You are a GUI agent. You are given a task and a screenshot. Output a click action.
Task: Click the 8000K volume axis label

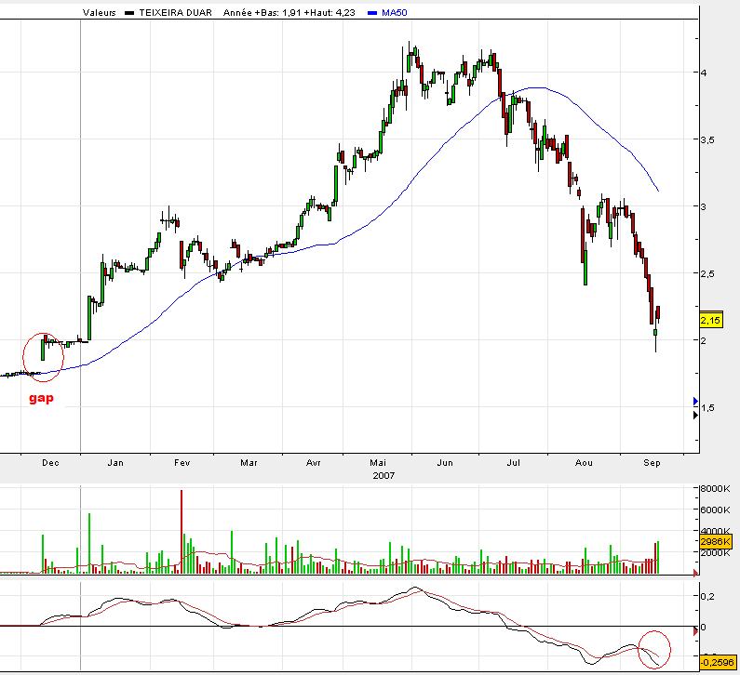tap(715, 489)
